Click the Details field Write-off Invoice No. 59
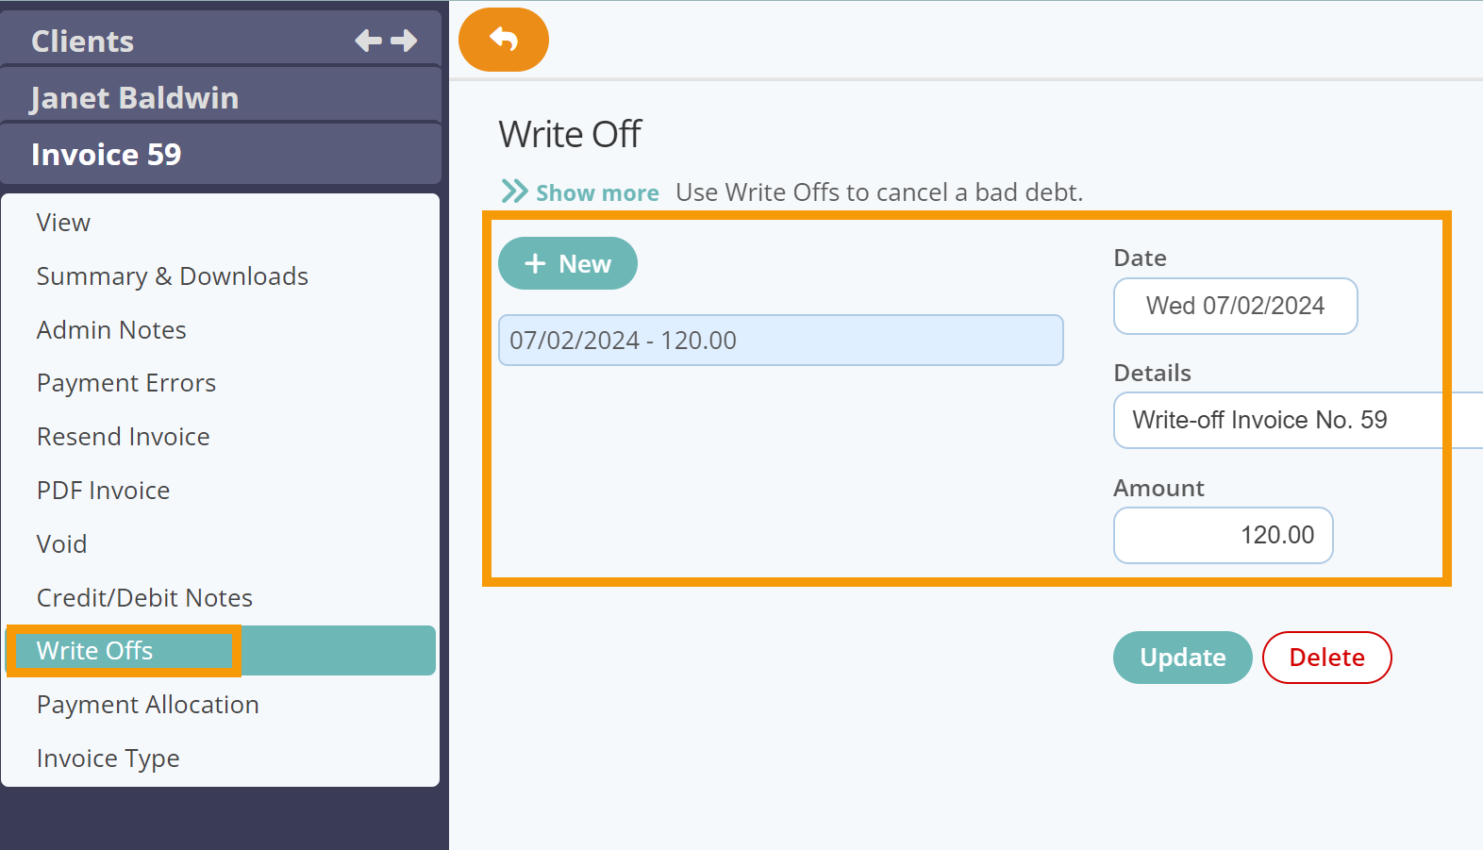The width and height of the screenshot is (1483, 850). (x=1259, y=420)
